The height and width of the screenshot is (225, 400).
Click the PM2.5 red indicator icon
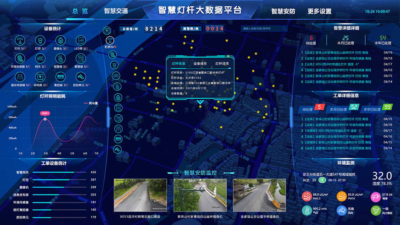[307, 196]
